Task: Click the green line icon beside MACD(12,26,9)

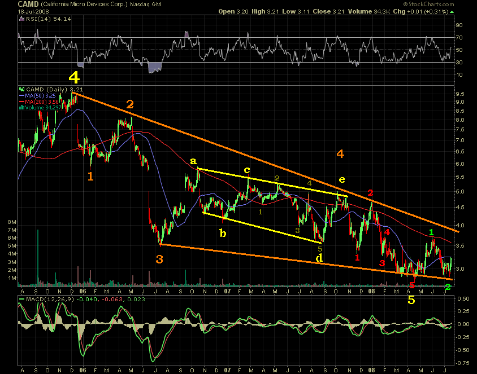Action: (x=21, y=300)
